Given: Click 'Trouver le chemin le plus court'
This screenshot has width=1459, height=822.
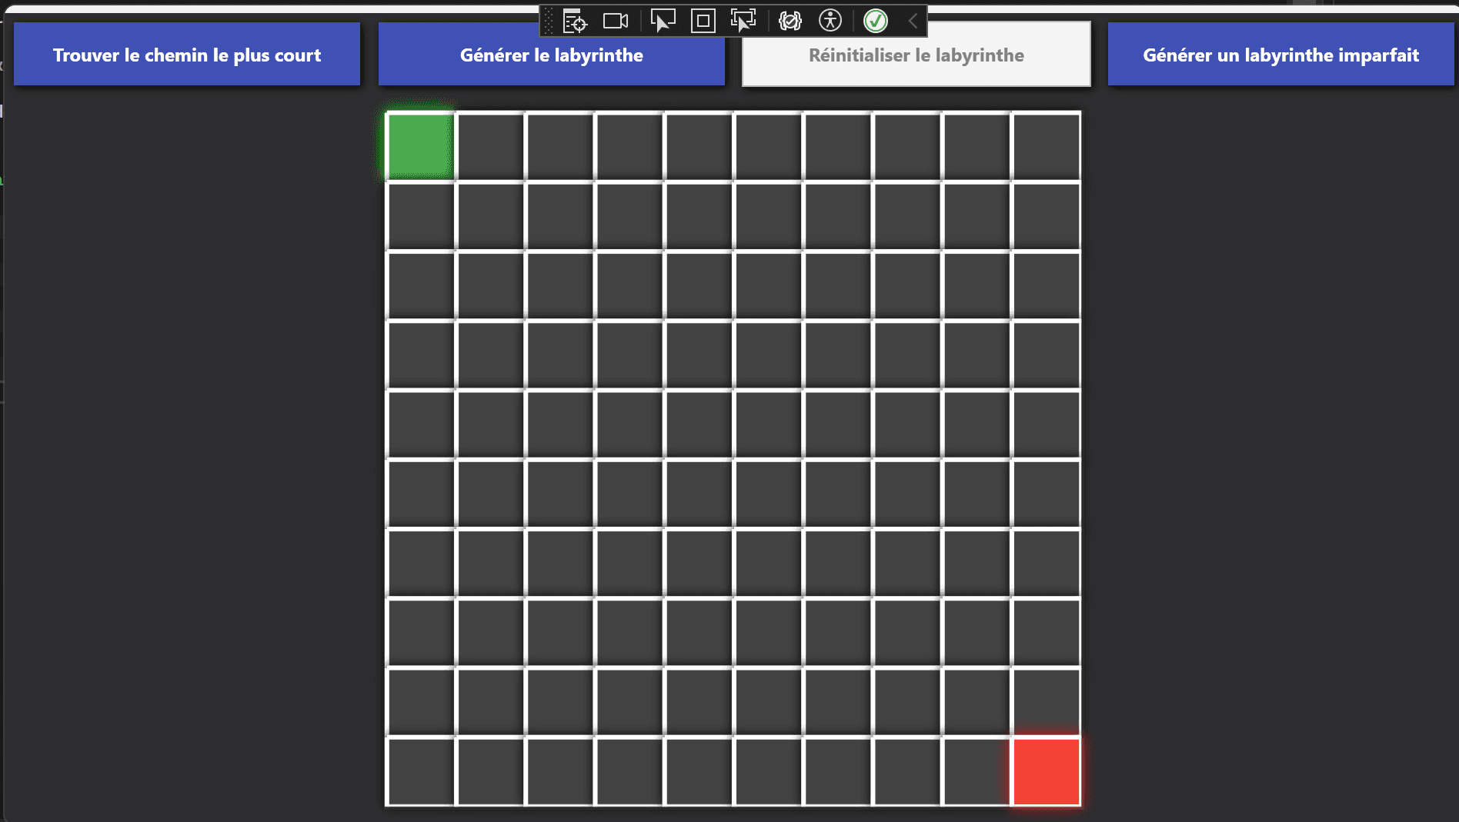Looking at the screenshot, I should [x=187, y=55].
